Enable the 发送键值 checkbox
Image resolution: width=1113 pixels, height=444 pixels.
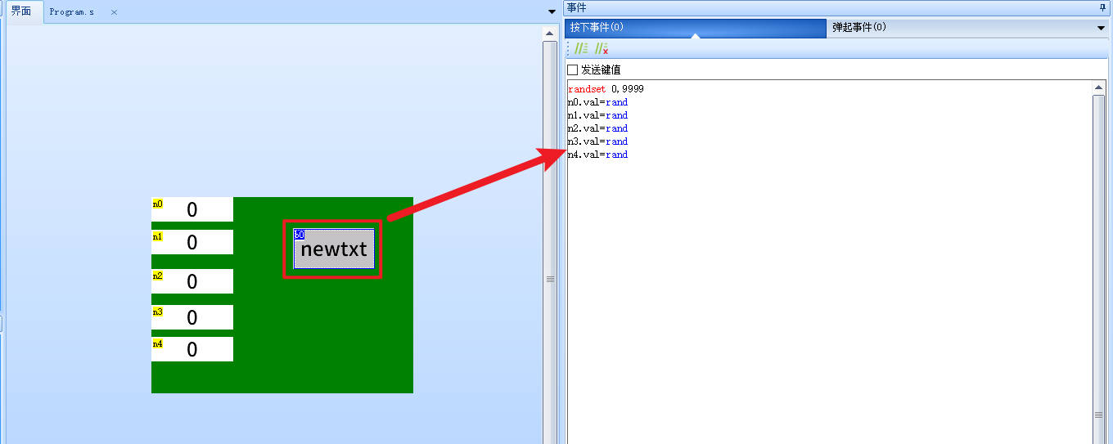[x=573, y=70]
